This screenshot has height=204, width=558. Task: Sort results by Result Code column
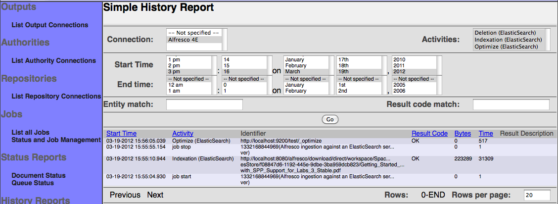tap(429, 133)
